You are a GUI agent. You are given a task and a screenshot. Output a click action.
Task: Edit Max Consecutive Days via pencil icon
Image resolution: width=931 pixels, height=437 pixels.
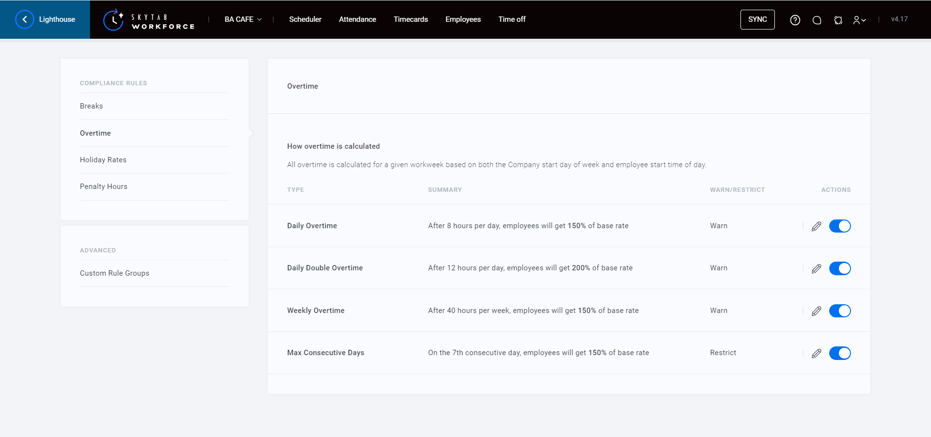[817, 353]
